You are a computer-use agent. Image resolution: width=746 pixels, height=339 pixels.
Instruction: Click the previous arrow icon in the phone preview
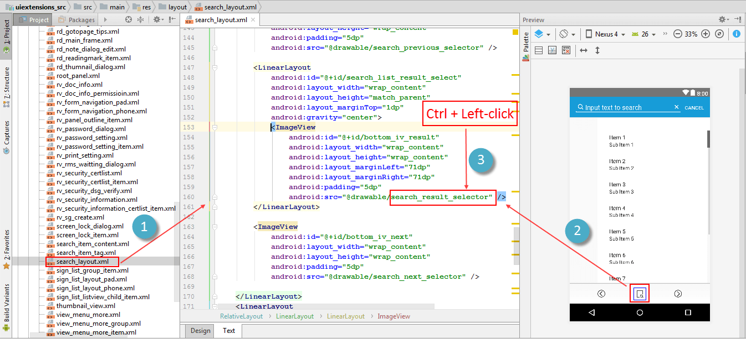pos(601,294)
